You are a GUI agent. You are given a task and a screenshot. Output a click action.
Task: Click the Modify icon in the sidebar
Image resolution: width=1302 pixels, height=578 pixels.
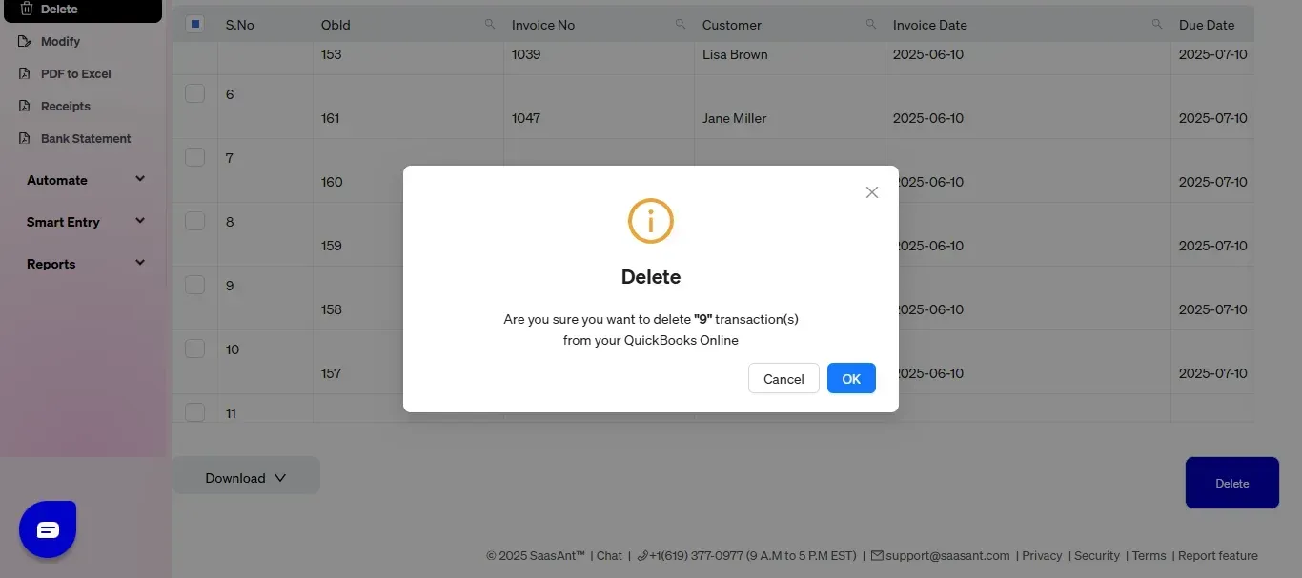click(26, 42)
